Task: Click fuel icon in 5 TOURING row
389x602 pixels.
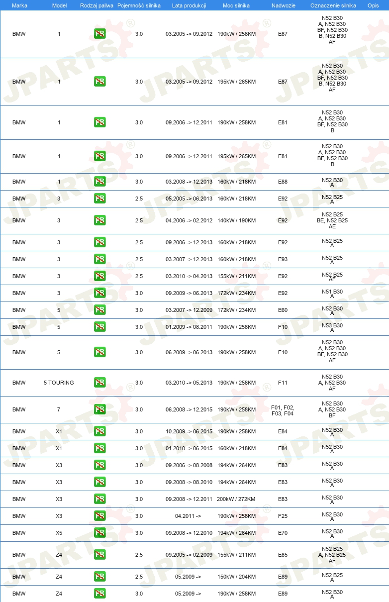Action: click(x=99, y=383)
